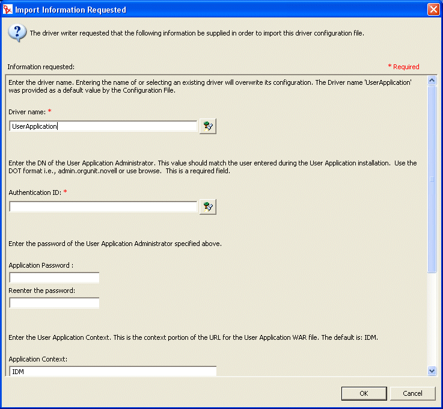Click into the Driver name text field
The height and width of the screenshot is (409, 443).
tap(103, 126)
